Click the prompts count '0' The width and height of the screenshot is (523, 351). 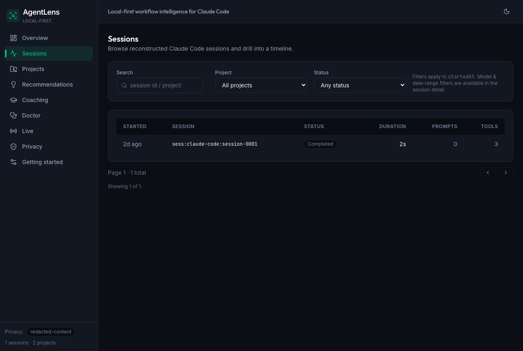pyautogui.click(x=455, y=144)
